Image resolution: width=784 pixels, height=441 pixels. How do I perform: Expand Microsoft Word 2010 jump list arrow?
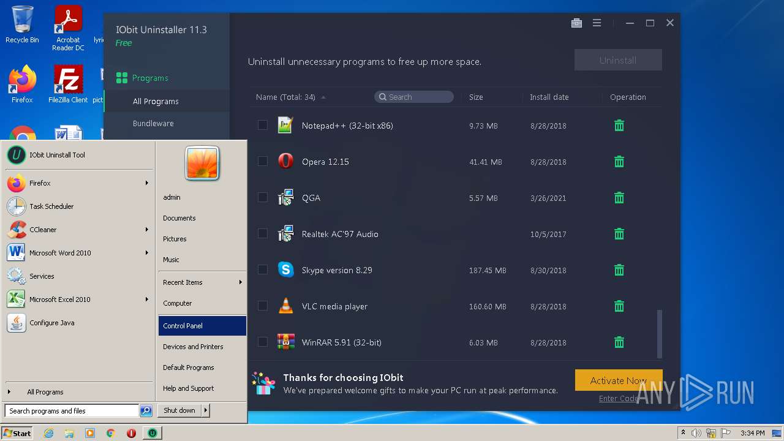pos(147,253)
